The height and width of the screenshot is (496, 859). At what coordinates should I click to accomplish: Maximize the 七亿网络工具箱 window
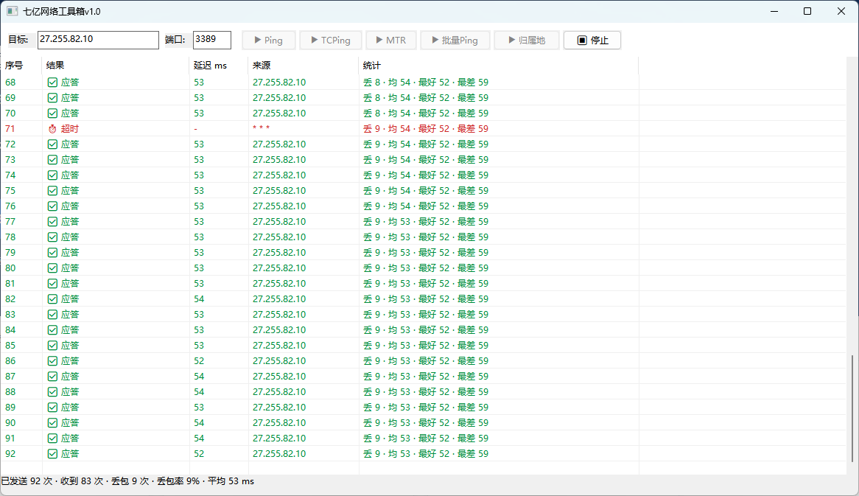click(x=807, y=11)
